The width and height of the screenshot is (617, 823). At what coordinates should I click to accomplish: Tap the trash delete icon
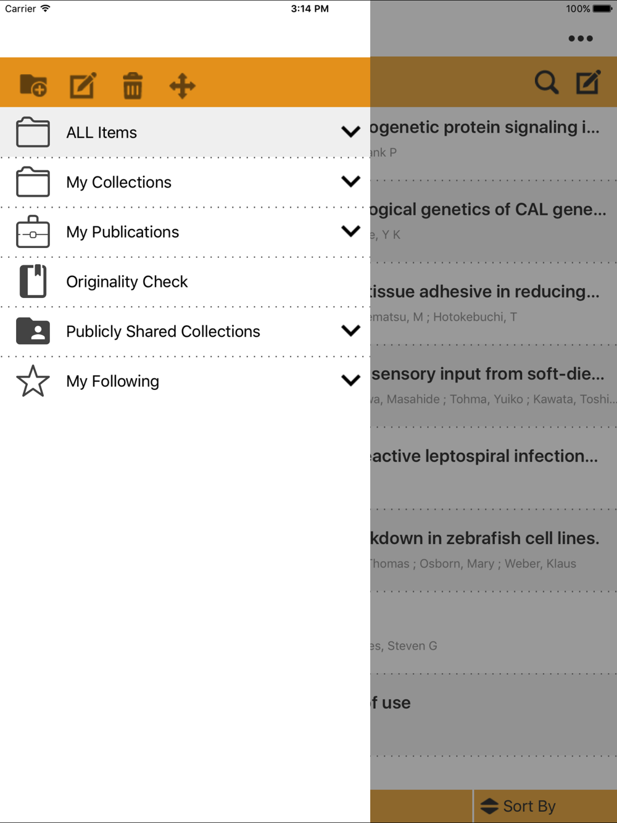[132, 85]
